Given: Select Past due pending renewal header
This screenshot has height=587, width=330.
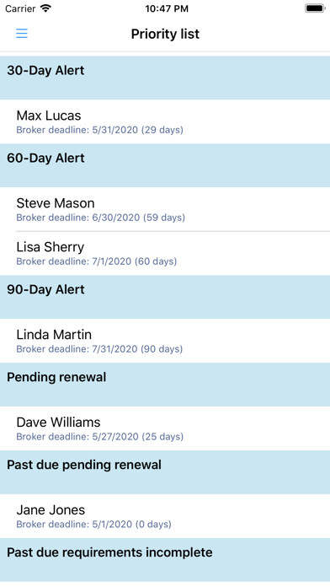Looking at the screenshot, I should pos(165,472).
